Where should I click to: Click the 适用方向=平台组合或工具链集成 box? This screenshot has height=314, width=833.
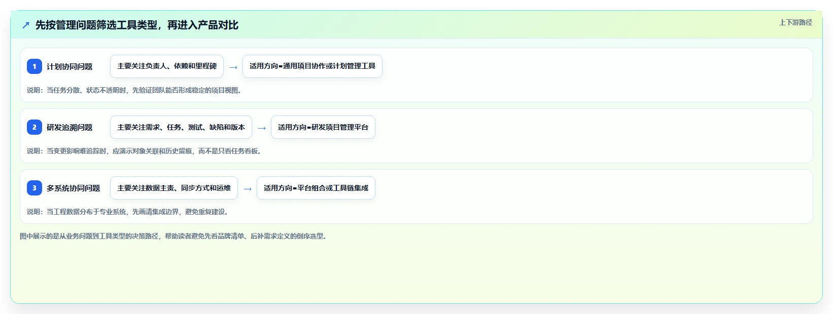click(x=316, y=188)
